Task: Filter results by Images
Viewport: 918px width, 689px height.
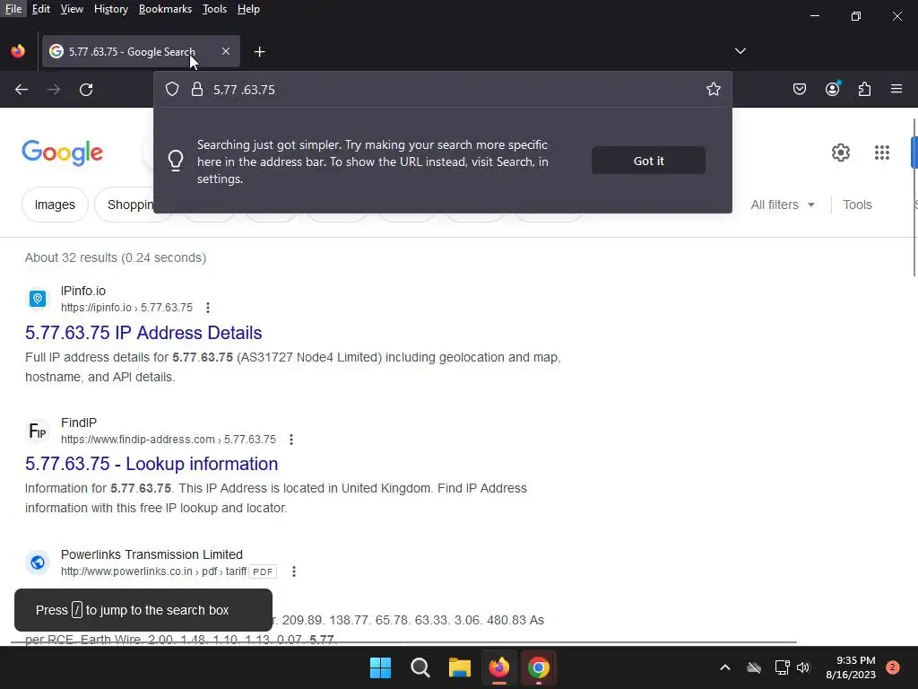Action: click(55, 205)
